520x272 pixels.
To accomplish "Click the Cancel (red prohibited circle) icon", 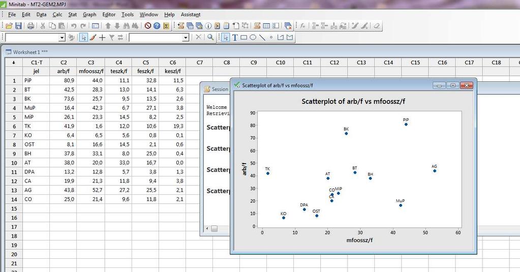I will pyautogui.click(x=148, y=26).
